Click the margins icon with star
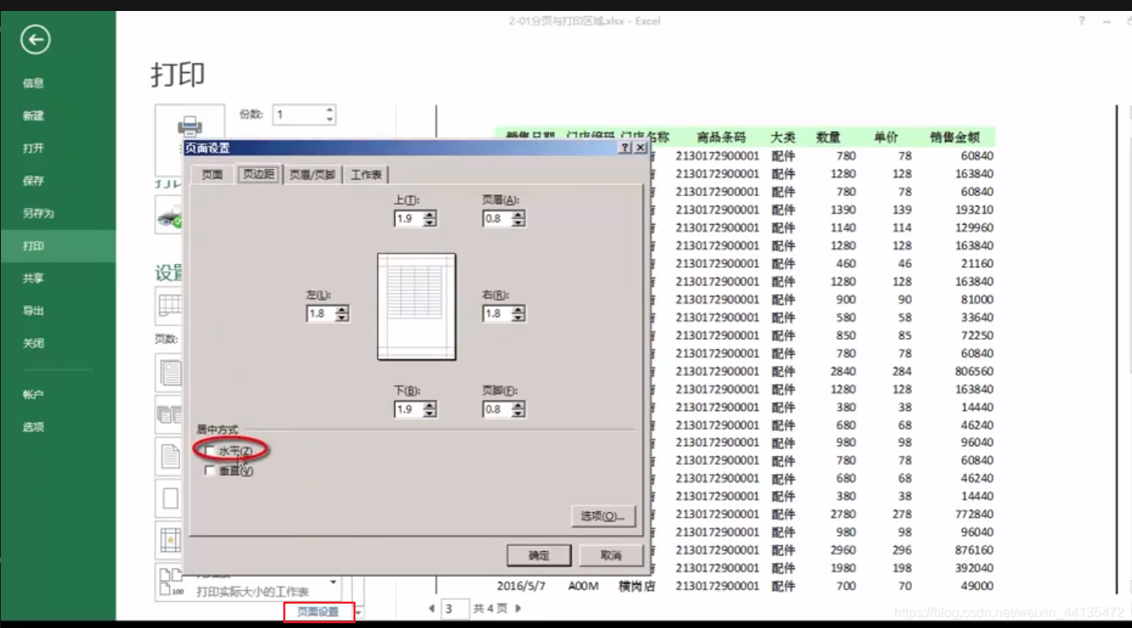 [169, 539]
